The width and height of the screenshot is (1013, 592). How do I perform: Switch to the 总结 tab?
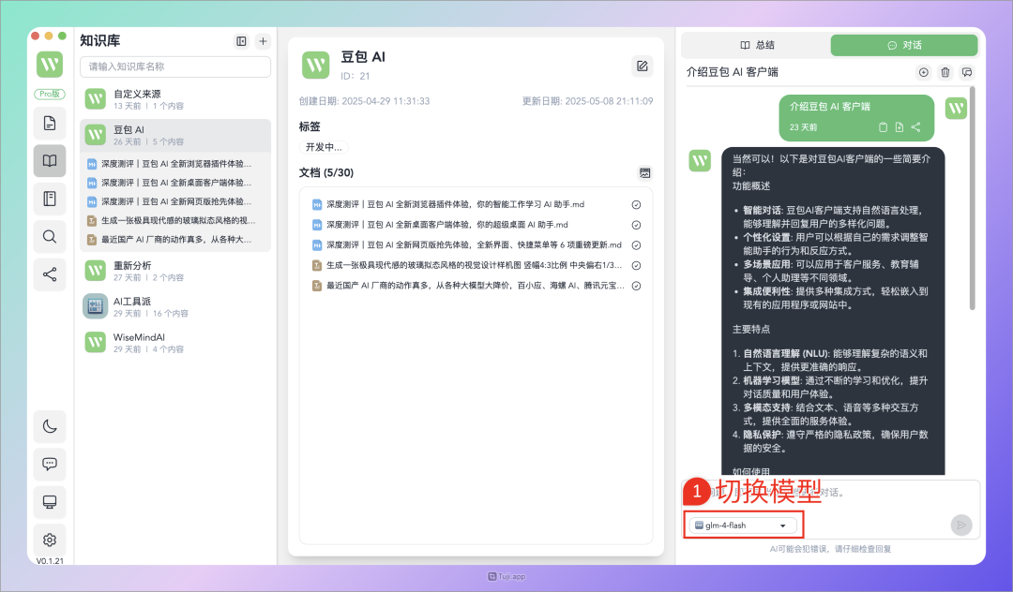tap(757, 45)
